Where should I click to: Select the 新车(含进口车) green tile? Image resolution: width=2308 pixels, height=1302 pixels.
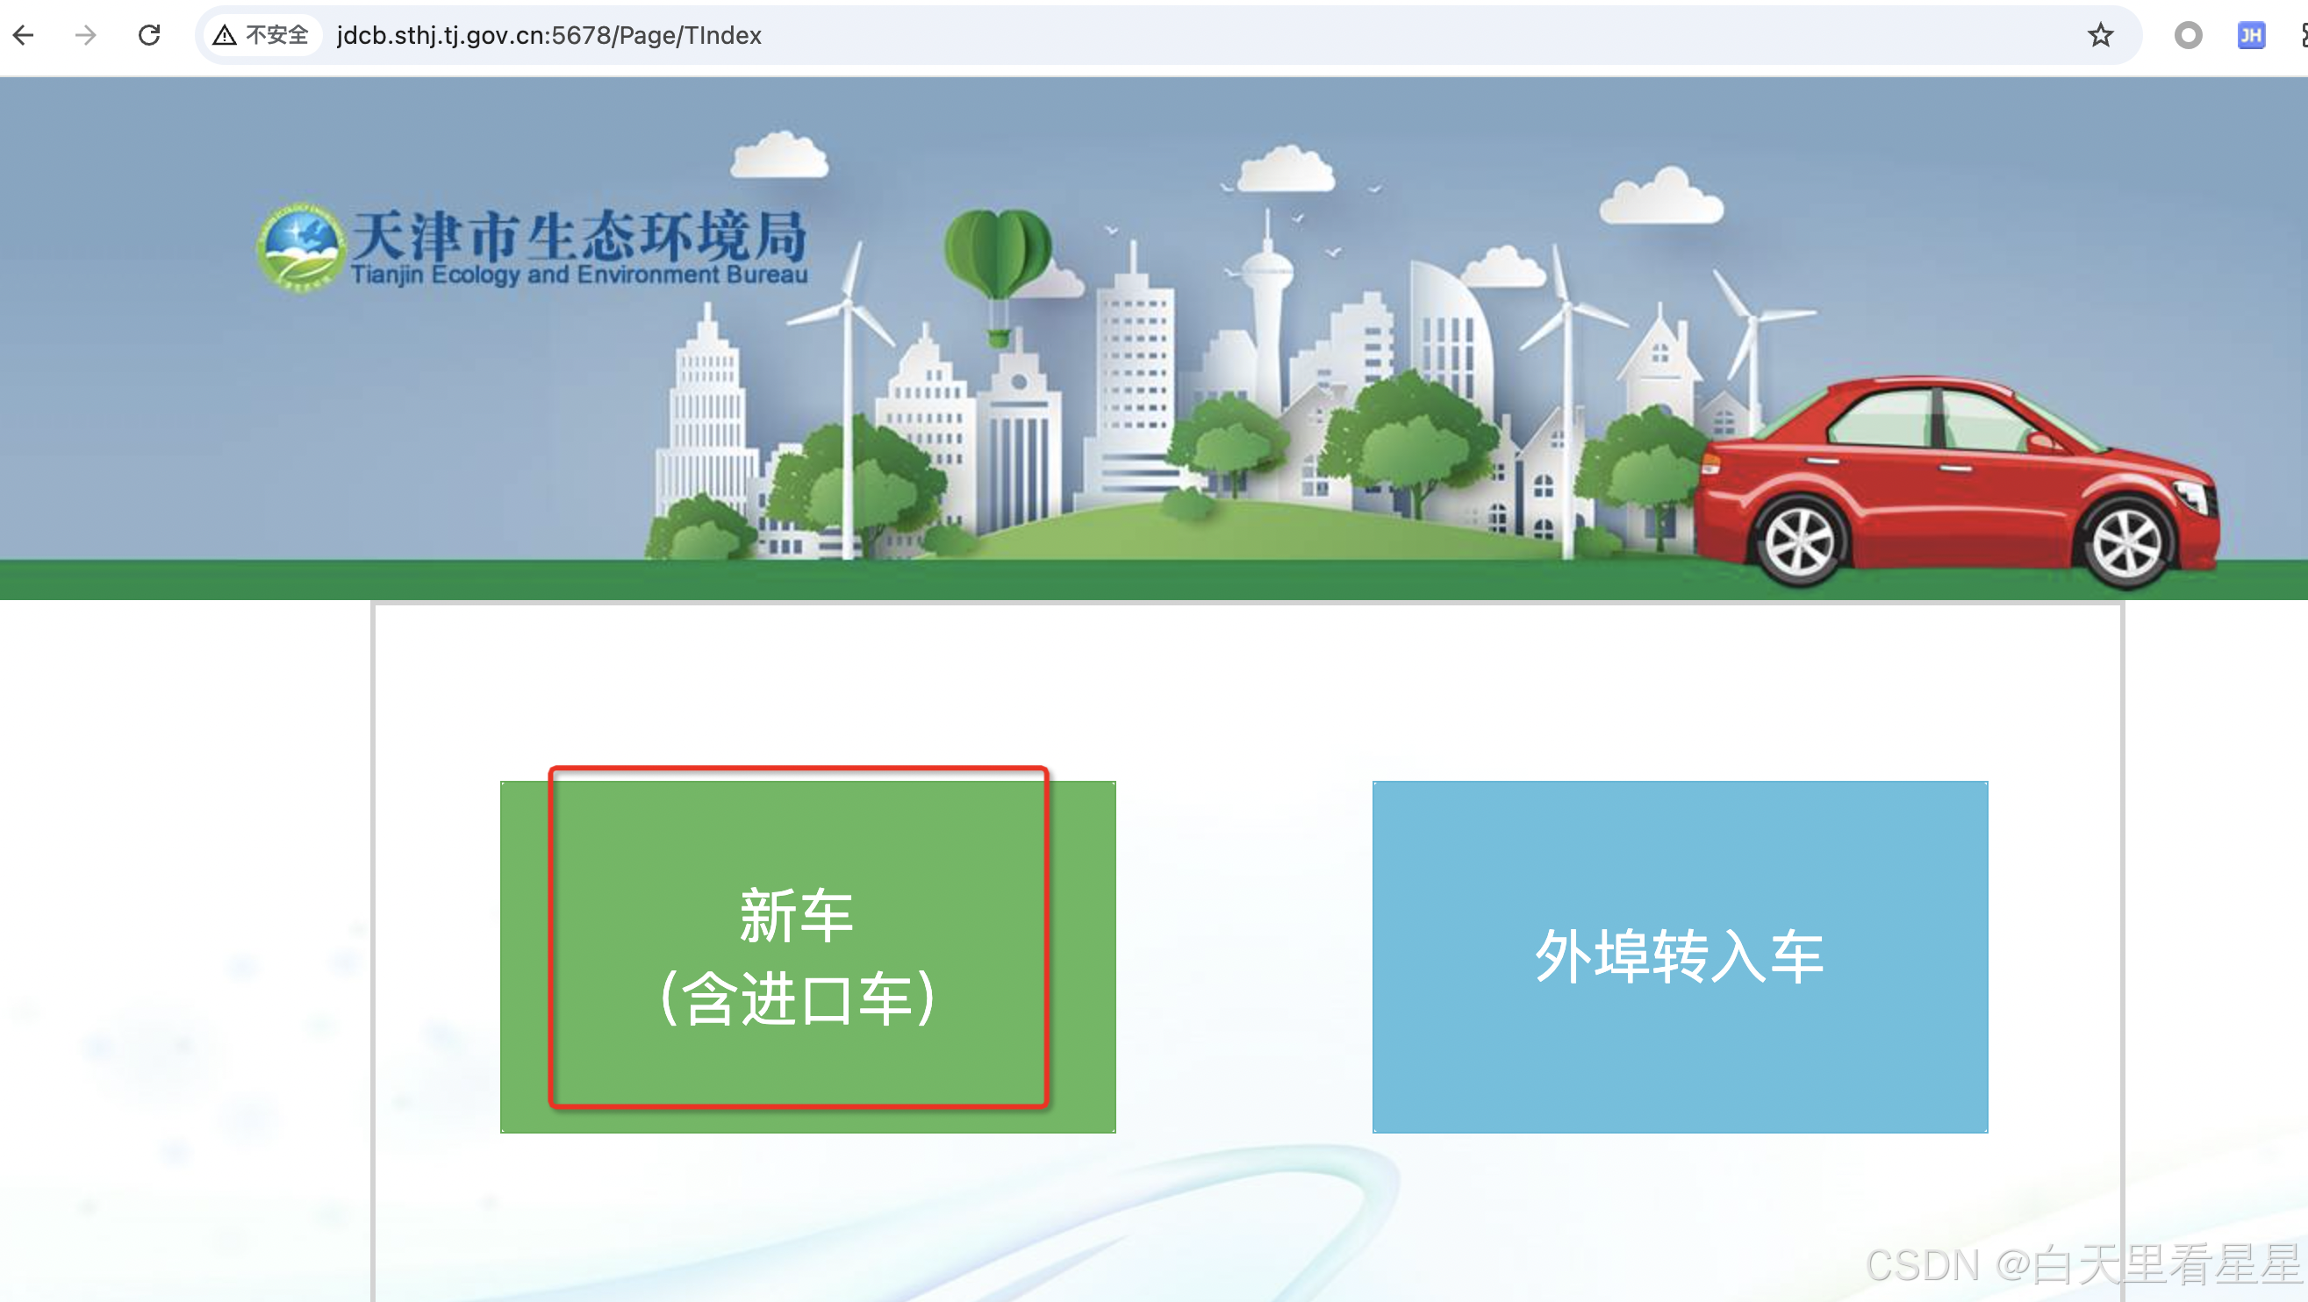click(x=806, y=955)
